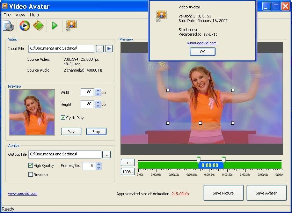
Task: Disable the High Quality checkbox
Action: (31, 166)
